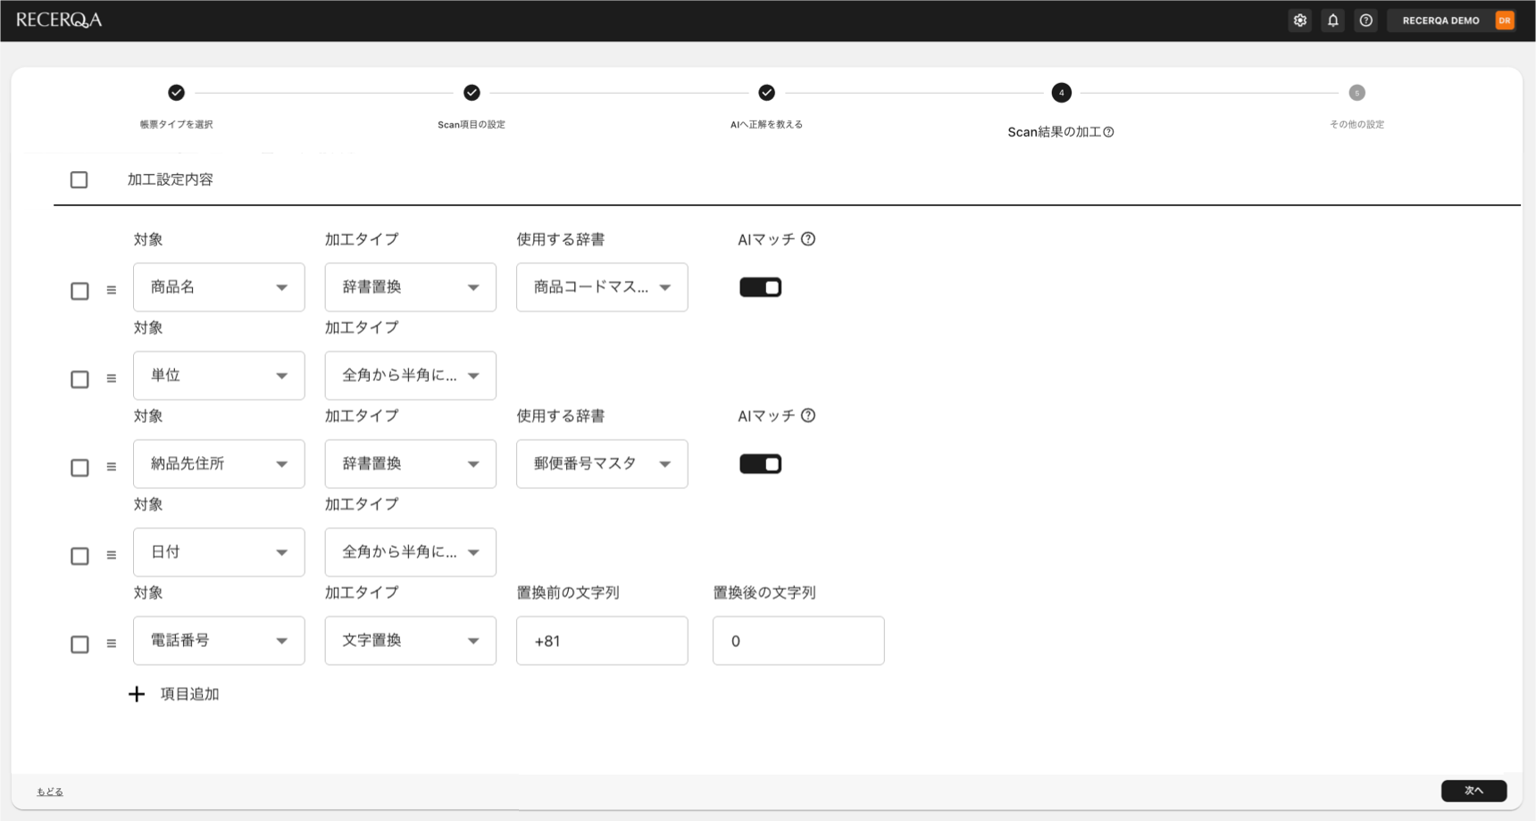Viewport: 1536px width, 821px height.
Task: Grab the drag handle of 単位 row
Action: coord(112,378)
